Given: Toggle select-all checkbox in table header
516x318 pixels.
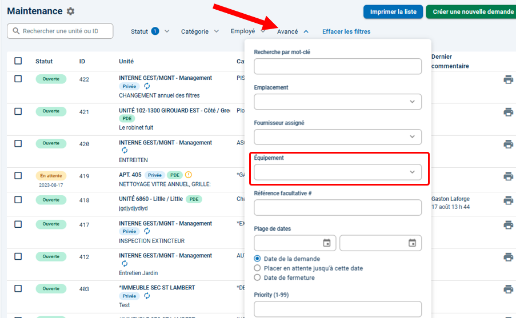Looking at the screenshot, I should pyautogui.click(x=18, y=61).
